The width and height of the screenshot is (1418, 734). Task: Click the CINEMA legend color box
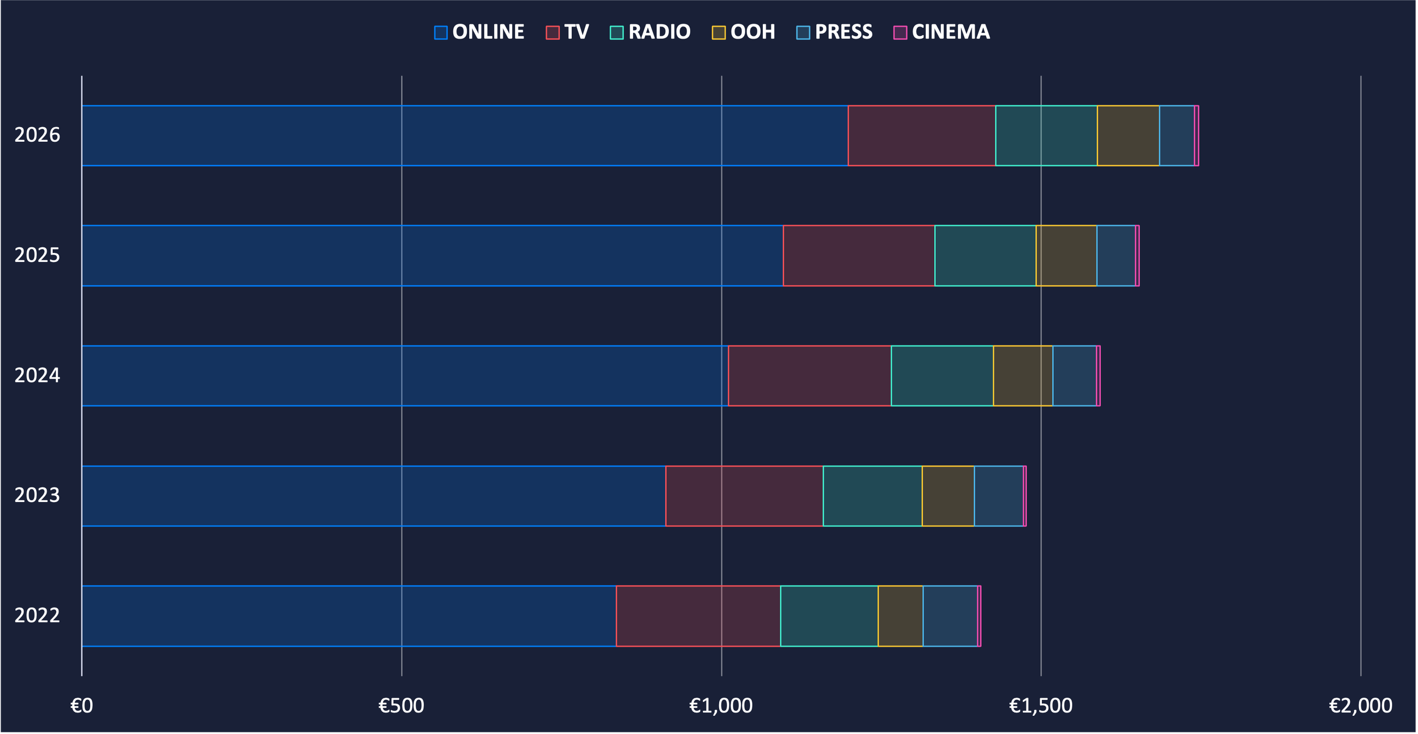tap(900, 32)
